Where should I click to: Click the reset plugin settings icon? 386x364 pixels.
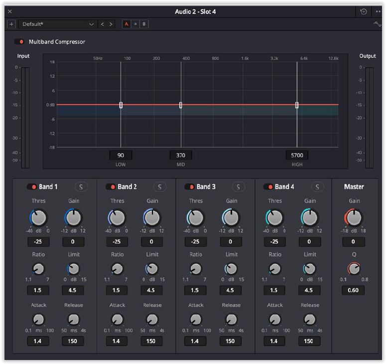pos(364,11)
